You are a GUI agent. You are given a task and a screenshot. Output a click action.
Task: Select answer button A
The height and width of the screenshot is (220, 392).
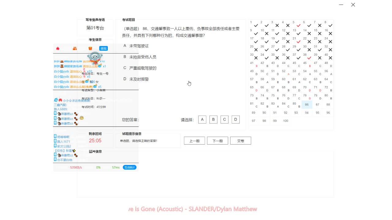202,119
